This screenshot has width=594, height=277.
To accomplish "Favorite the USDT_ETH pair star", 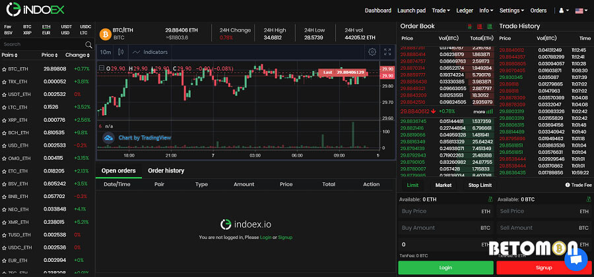I will pyautogui.click(x=4, y=95).
